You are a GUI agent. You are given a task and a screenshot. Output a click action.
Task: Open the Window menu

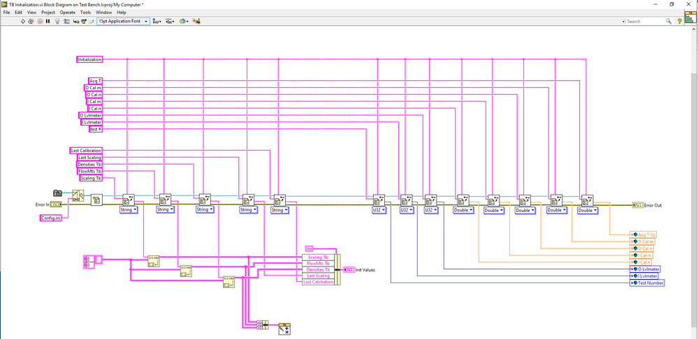pos(103,13)
